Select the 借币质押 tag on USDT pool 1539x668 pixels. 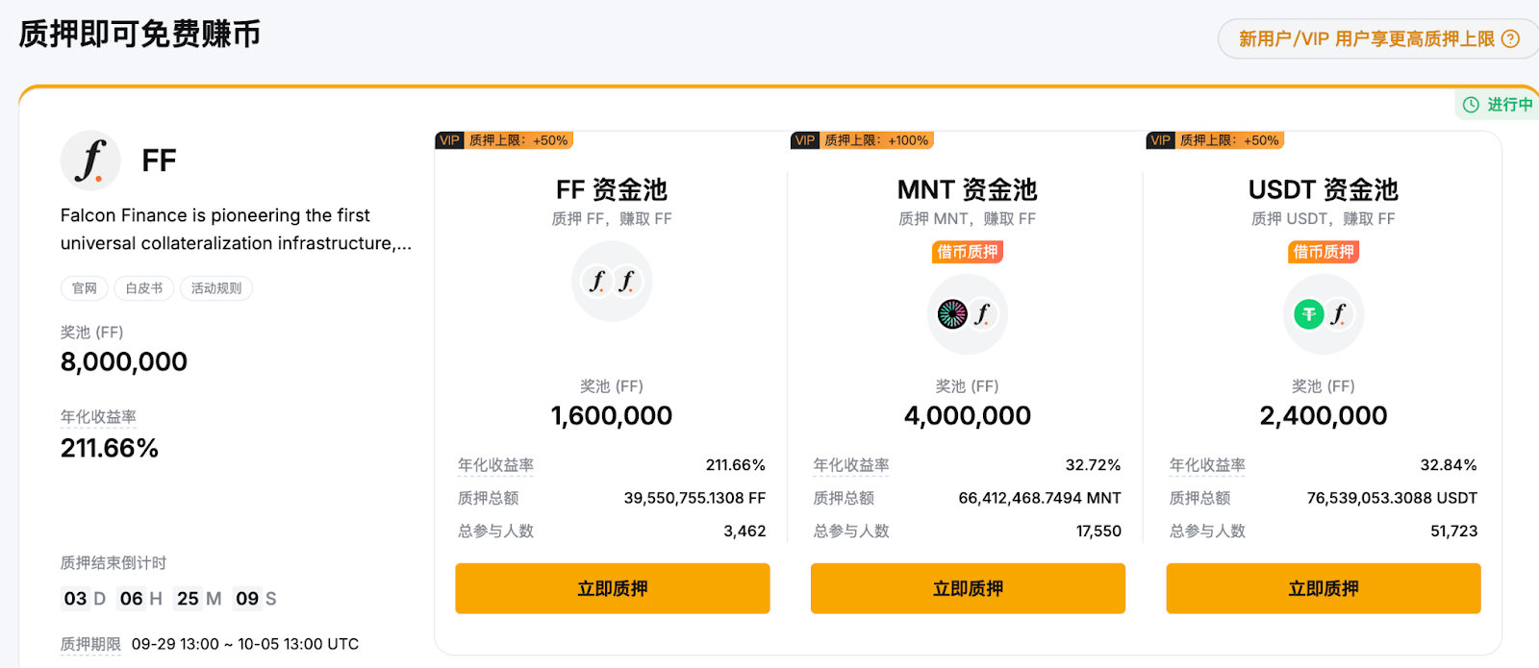pos(1323,252)
